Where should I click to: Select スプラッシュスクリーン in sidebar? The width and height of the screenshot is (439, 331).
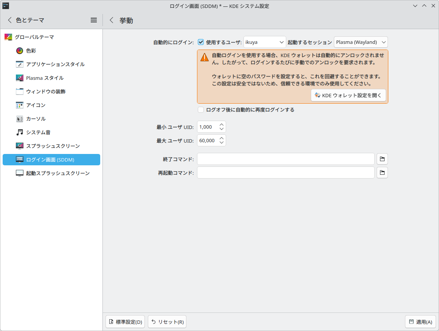click(x=51, y=146)
